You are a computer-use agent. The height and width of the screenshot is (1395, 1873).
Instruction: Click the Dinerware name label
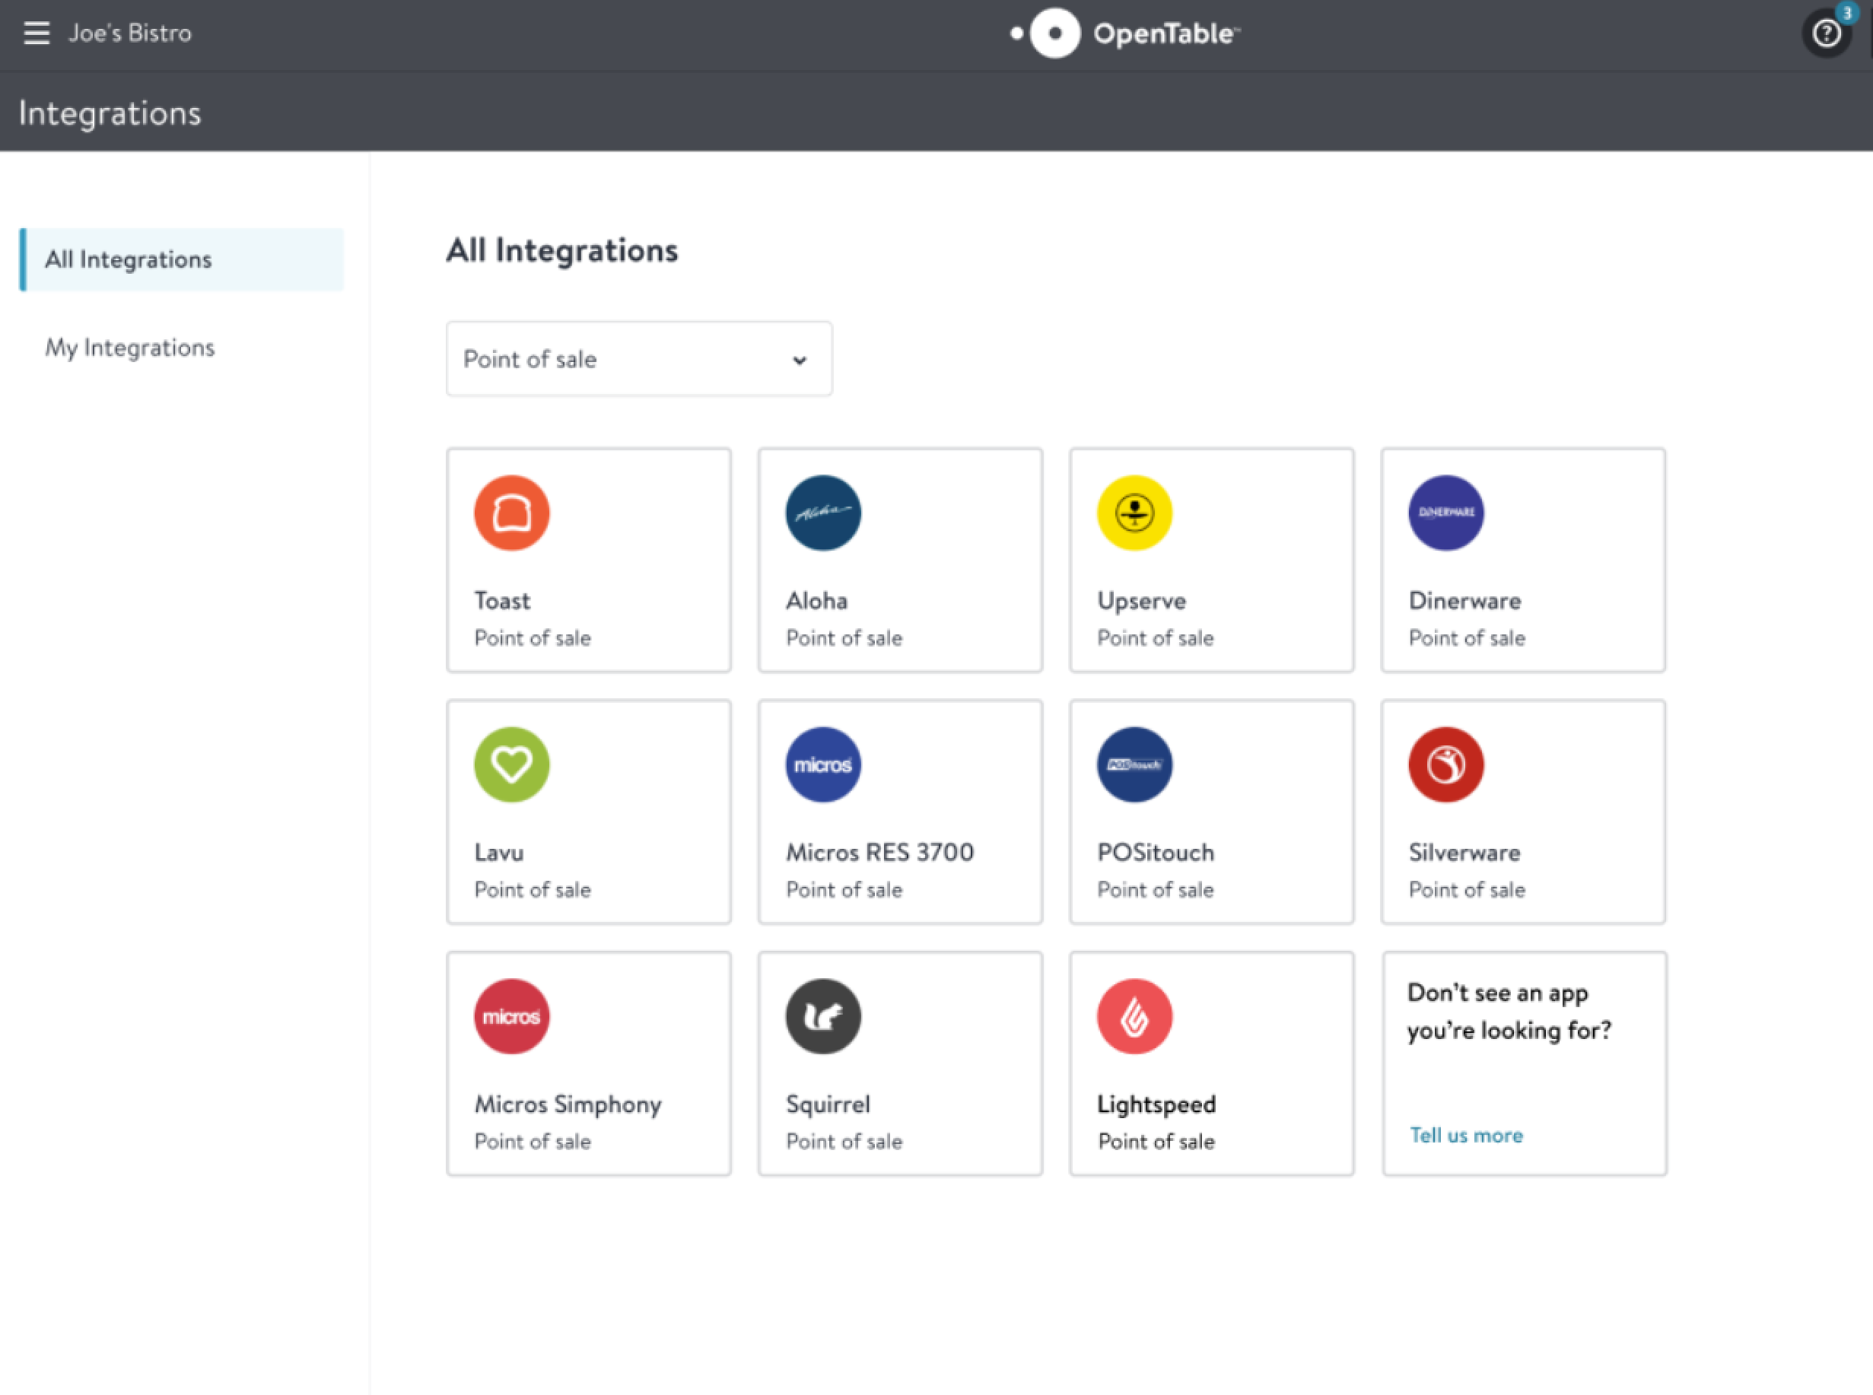click(x=1465, y=600)
